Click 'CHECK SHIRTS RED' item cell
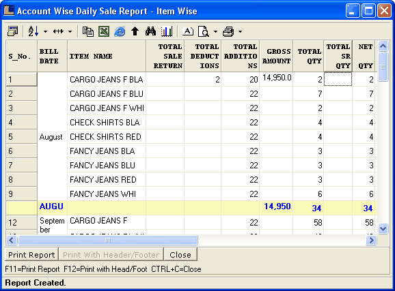The image size is (395, 291). pos(107,137)
